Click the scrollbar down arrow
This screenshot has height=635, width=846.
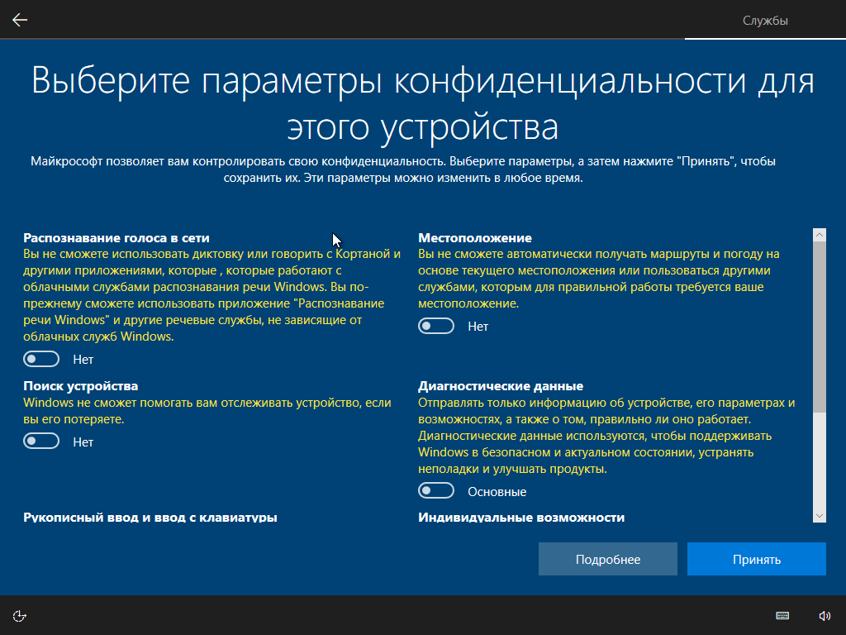coord(820,515)
